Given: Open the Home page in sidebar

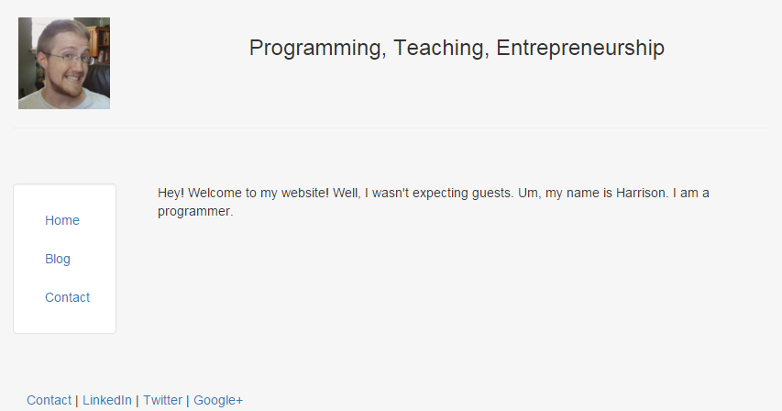Looking at the screenshot, I should click(62, 220).
